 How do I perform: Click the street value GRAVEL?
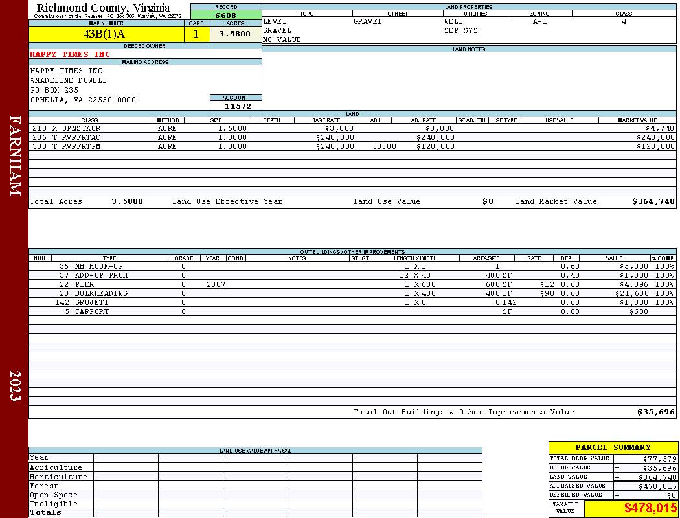pyautogui.click(x=368, y=21)
